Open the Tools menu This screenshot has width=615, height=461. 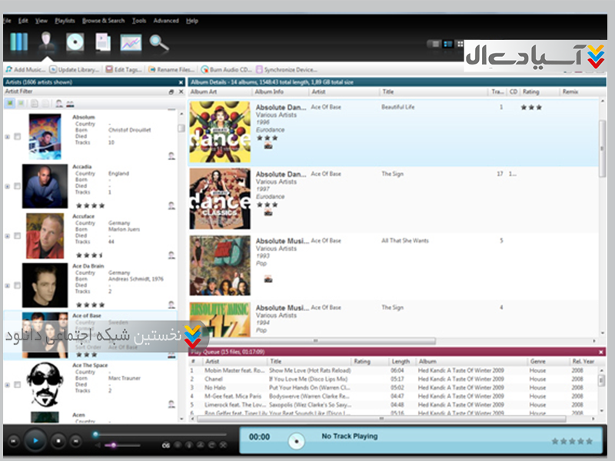139,21
